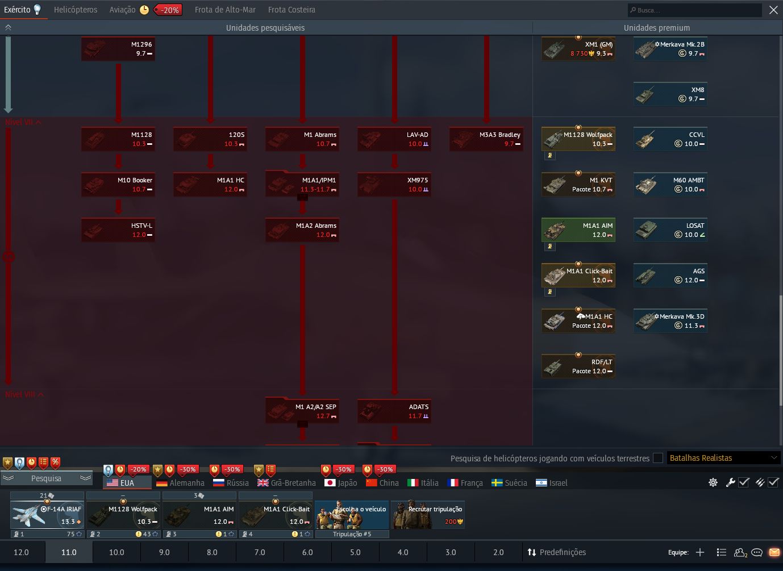Collapse the tree header with the double-chevron icon
The width and height of the screenshot is (783, 571).
point(8,27)
